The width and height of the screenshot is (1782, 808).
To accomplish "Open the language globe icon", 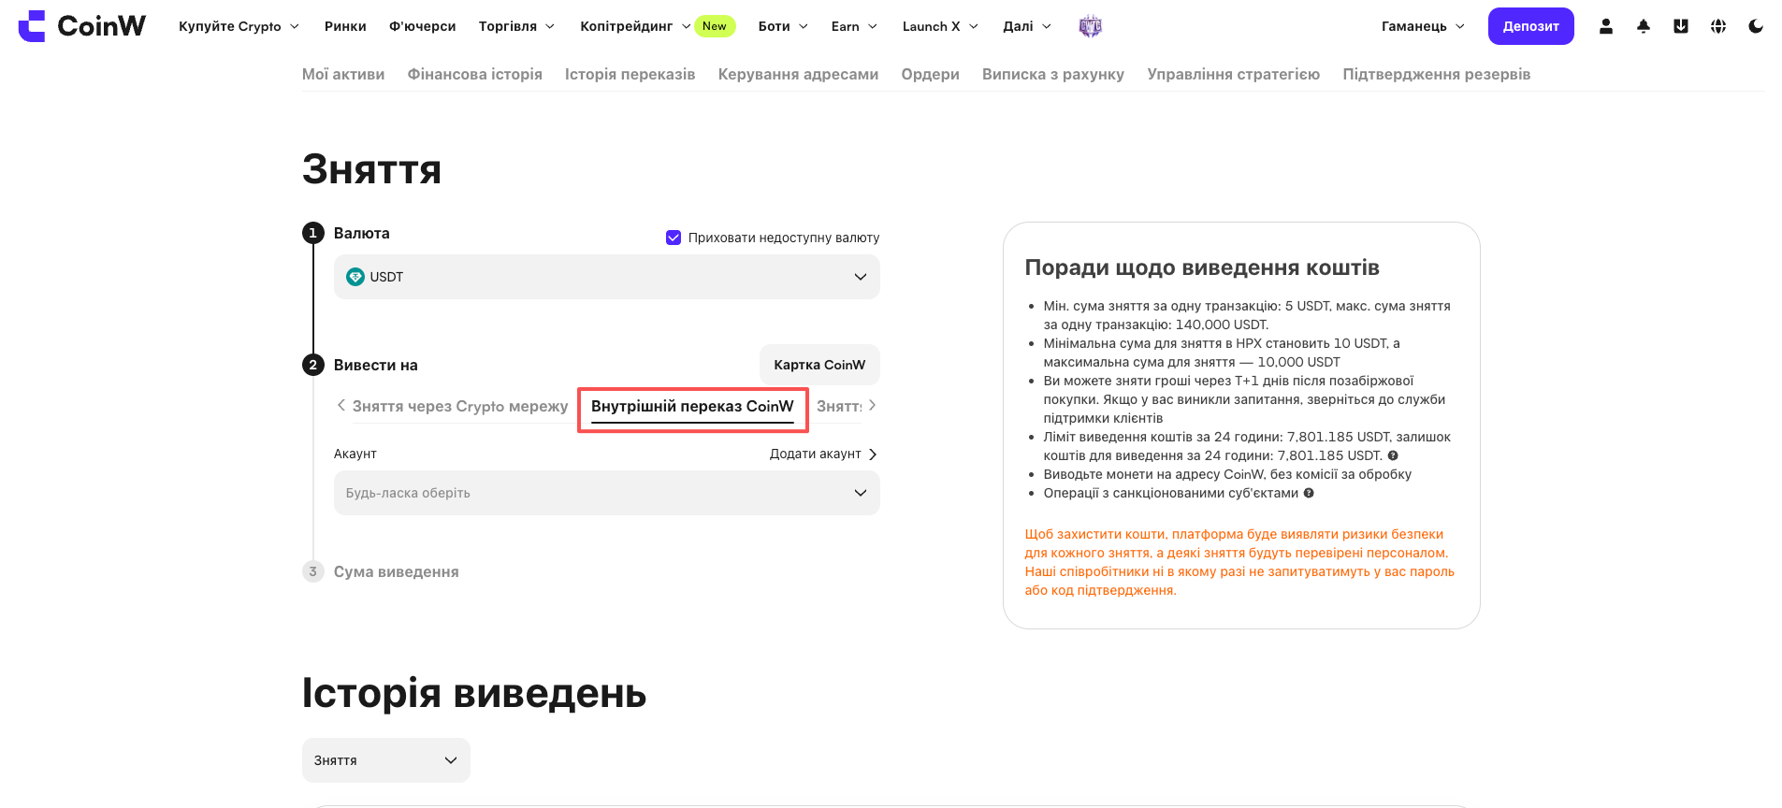I will pos(1718,26).
